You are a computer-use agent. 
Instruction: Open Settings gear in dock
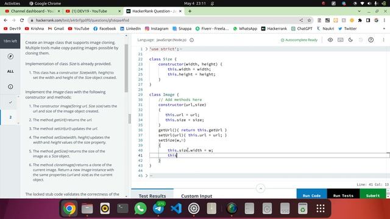(x=194, y=208)
